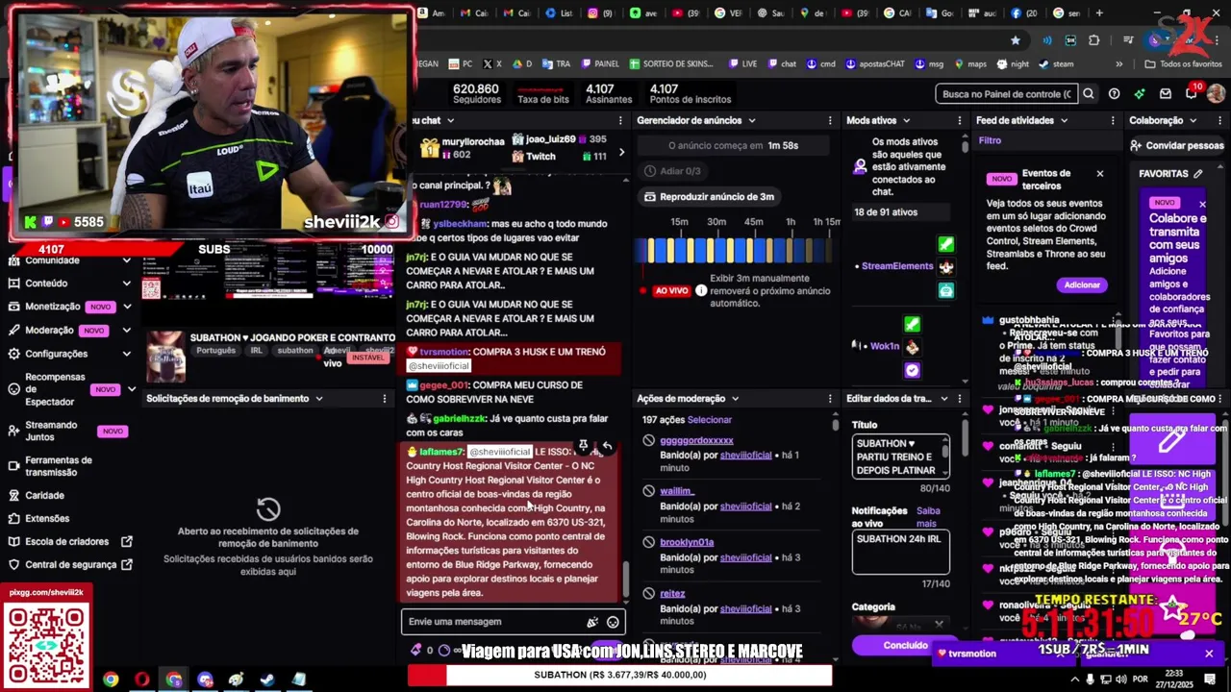Switch to the Facebook browser tab
Image resolution: width=1231 pixels, height=692 pixels.
pos(1024,13)
